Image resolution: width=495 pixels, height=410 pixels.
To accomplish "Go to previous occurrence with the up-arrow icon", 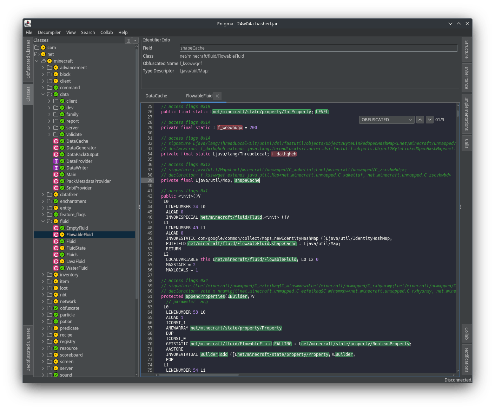I will pyautogui.click(x=420, y=120).
